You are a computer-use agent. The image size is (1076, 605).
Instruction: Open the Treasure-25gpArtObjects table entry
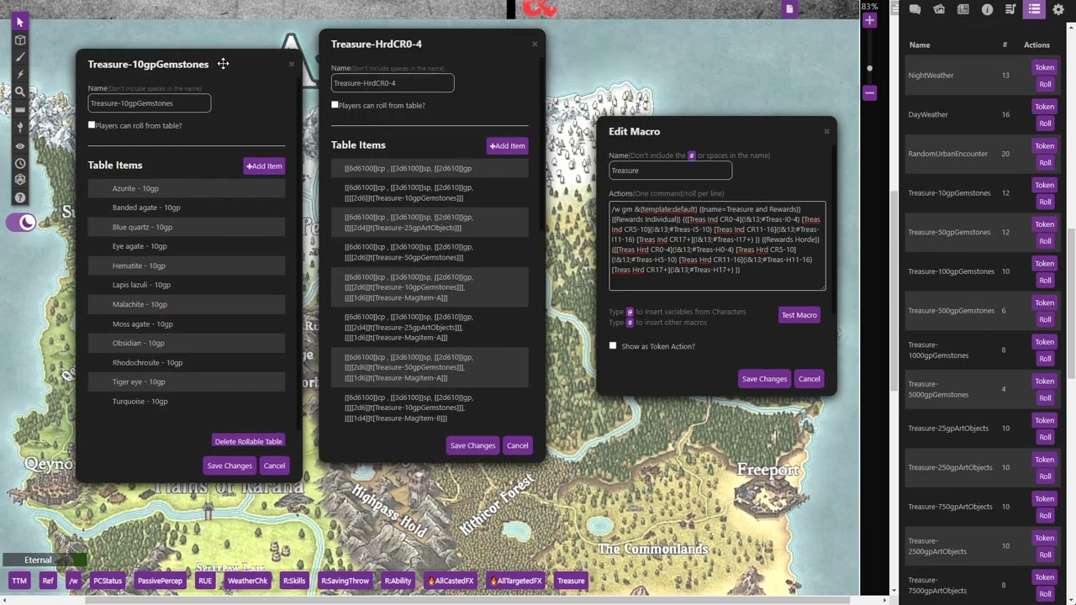[948, 429]
